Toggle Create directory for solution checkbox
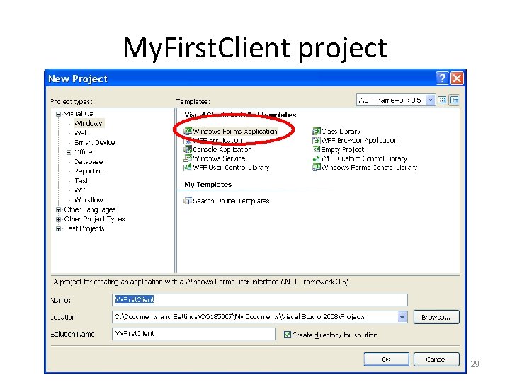 288,335
